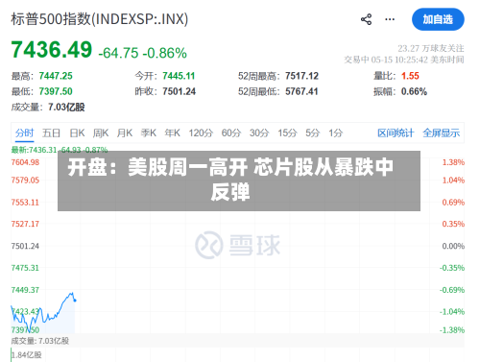Click the right axis label 0.00%
The height and width of the screenshot is (362, 480).
click(x=453, y=246)
